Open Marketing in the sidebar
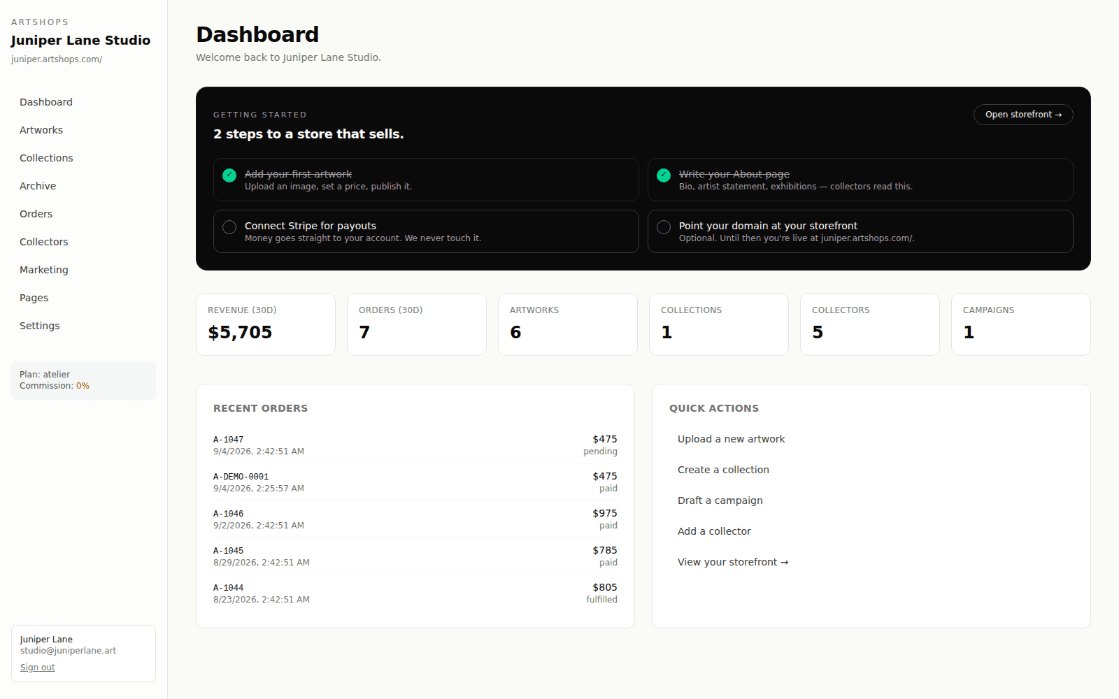 pos(83,270)
